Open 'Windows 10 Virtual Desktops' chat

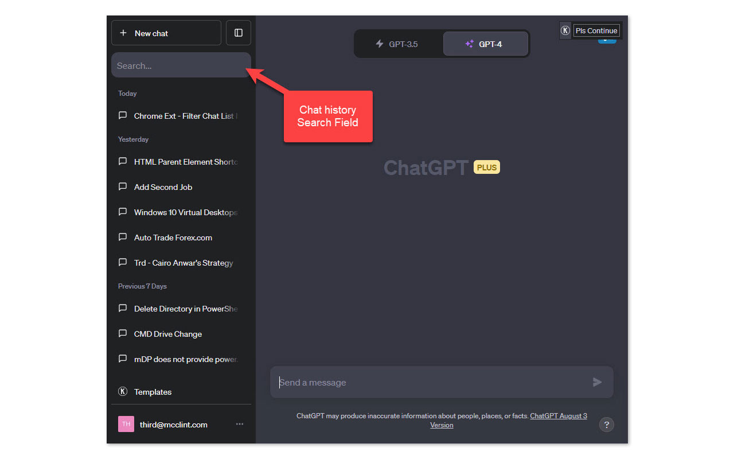(x=181, y=212)
